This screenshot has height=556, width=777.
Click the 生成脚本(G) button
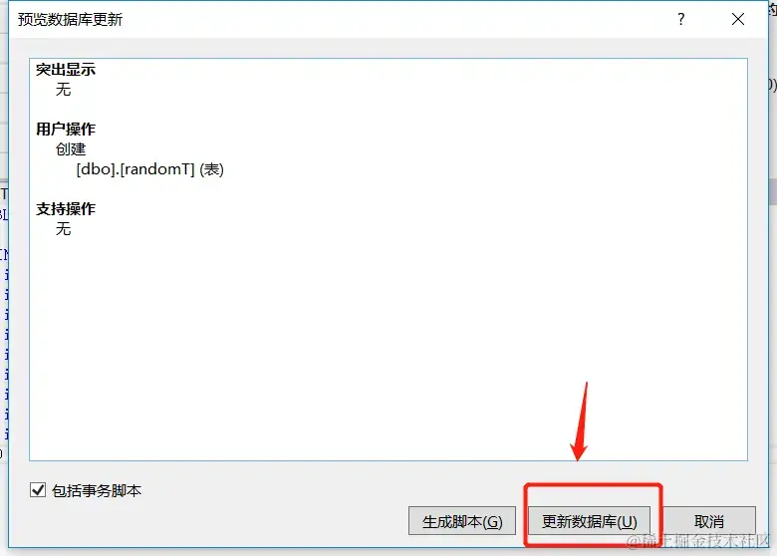click(462, 521)
